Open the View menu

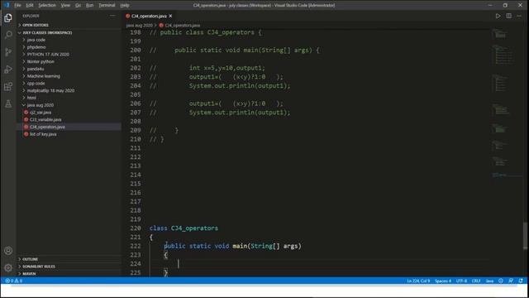[65, 5]
